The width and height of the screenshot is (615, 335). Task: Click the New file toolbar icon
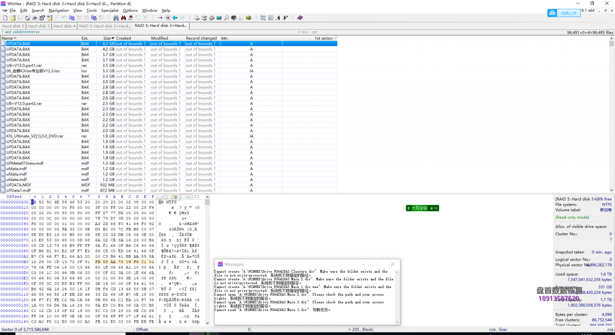5,18
